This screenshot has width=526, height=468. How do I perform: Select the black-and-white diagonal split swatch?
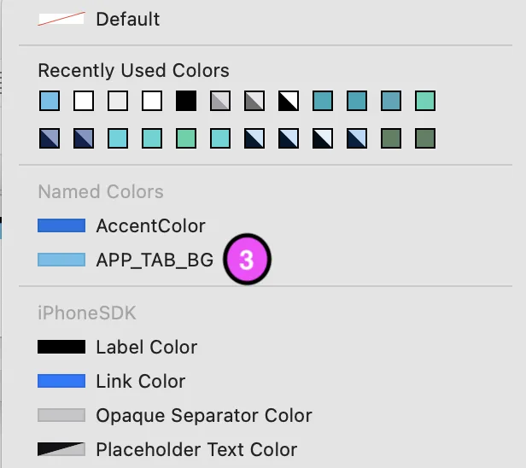[289, 102]
